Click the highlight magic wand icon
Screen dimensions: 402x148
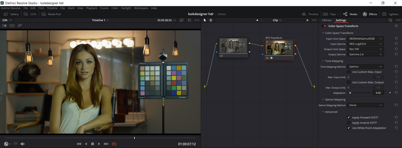(20, 26)
